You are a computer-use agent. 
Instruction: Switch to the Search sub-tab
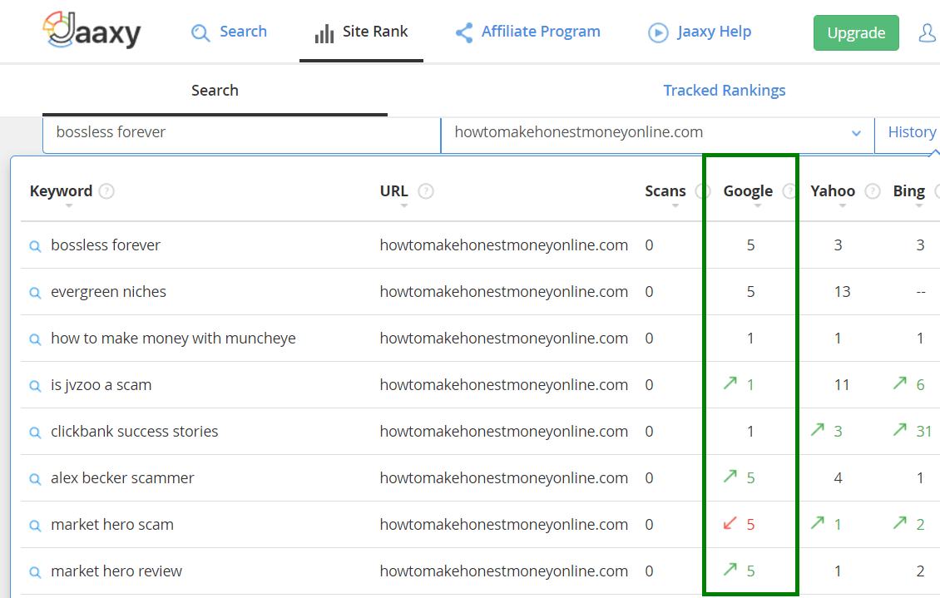[x=215, y=91]
